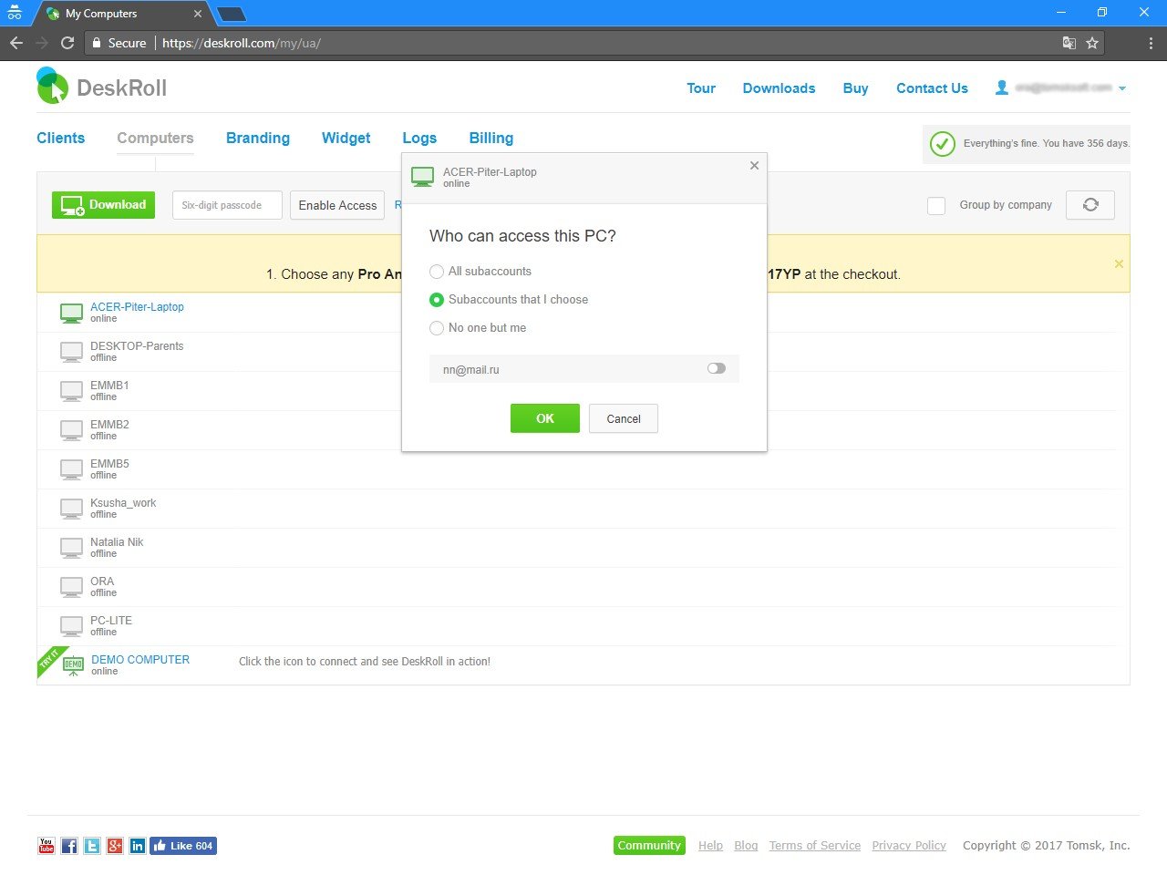The image size is (1167, 875).
Task: Check the Group by company checkbox
Action: 936,206
